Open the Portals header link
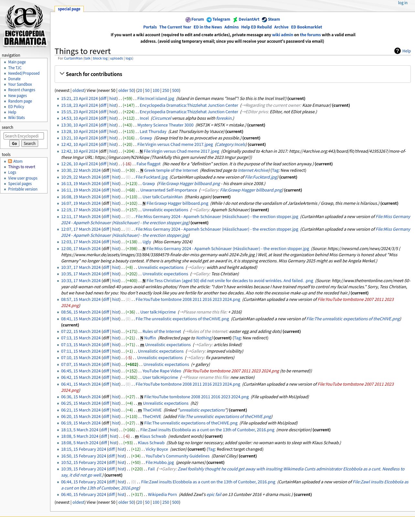Screen dimensions: 415x517 point(150,27)
